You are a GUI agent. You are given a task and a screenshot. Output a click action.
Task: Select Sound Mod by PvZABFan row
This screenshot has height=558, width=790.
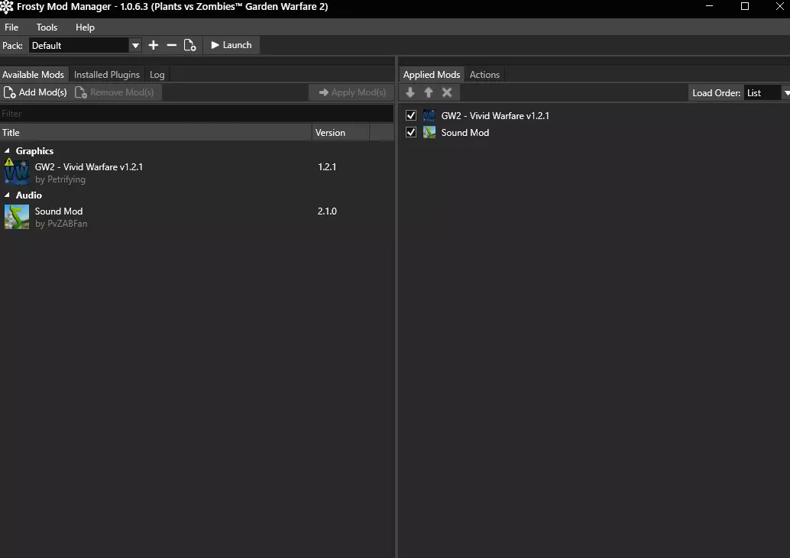tap(197, 217)
